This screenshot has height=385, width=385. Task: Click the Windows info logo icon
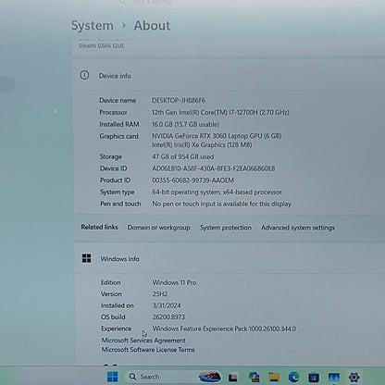[x=87, y=258]
